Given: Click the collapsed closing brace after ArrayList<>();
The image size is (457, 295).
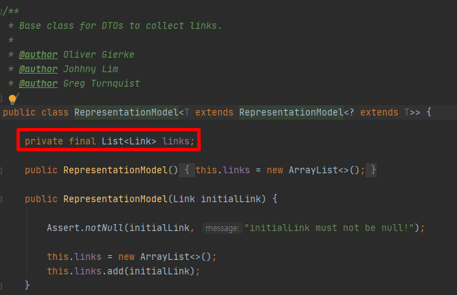Looking at the screenshot, I should [371, 170].
